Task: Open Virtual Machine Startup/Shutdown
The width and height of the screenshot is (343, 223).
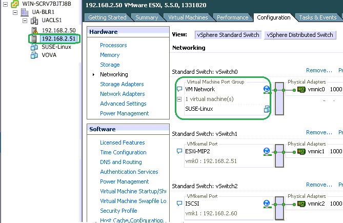Action: pyautogui.click(x=133, y=191)
